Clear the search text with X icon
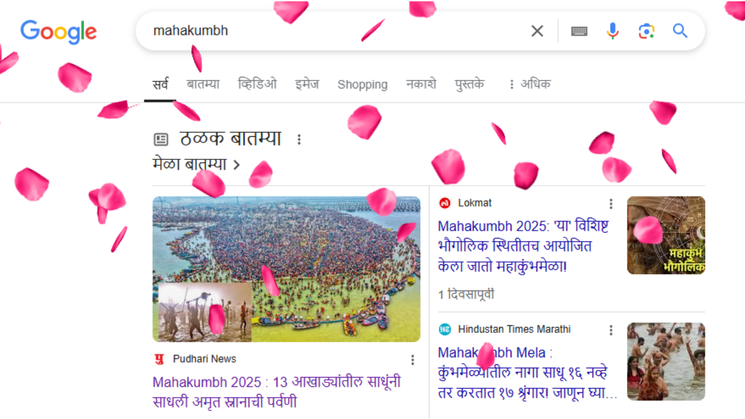The image size is (745, 419). tap(537, 31)
